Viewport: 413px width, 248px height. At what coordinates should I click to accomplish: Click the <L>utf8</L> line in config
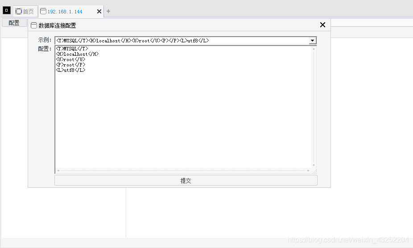click(70, 70)
